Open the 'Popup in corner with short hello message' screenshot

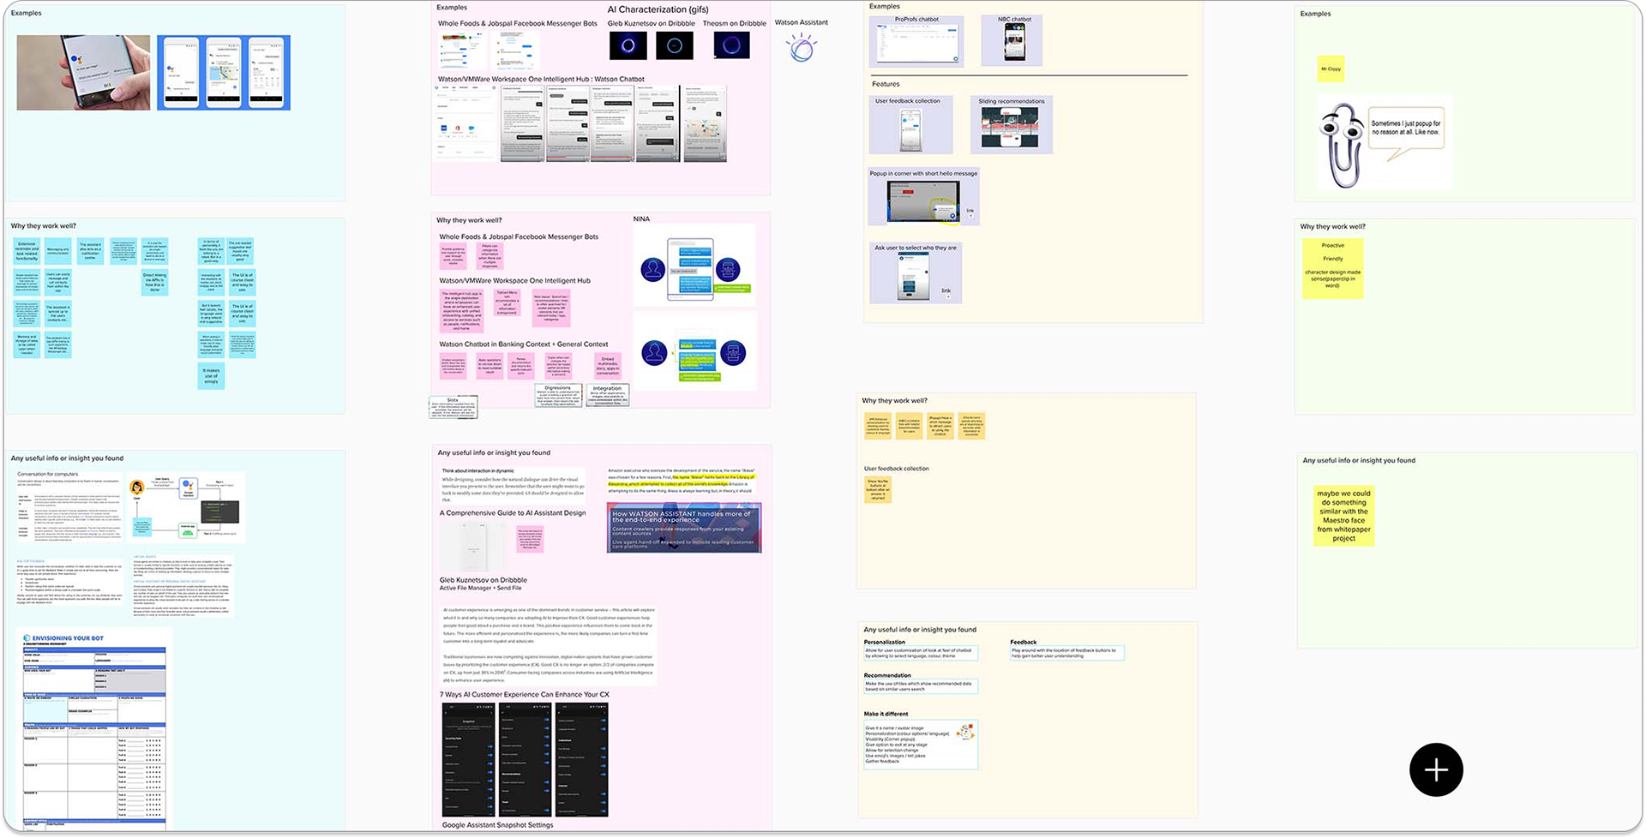pos(923,201)
